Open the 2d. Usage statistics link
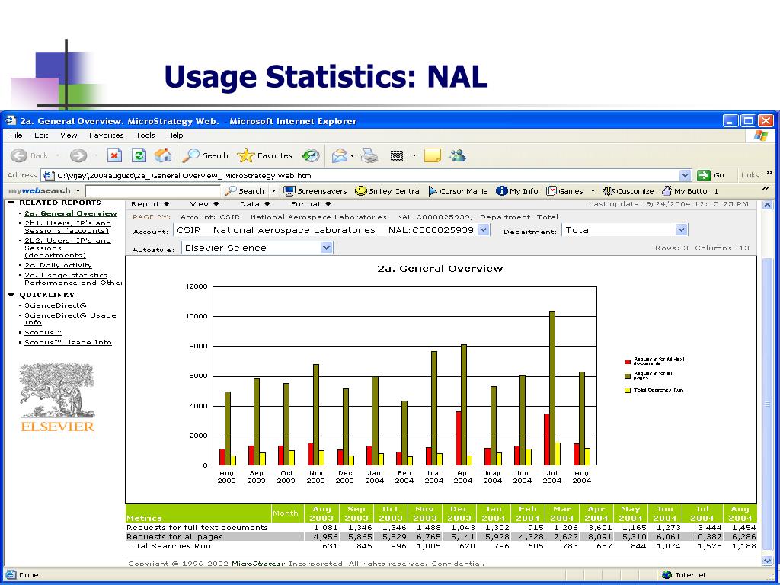Screen dimensions: 780x585 (x=66, y=275)
